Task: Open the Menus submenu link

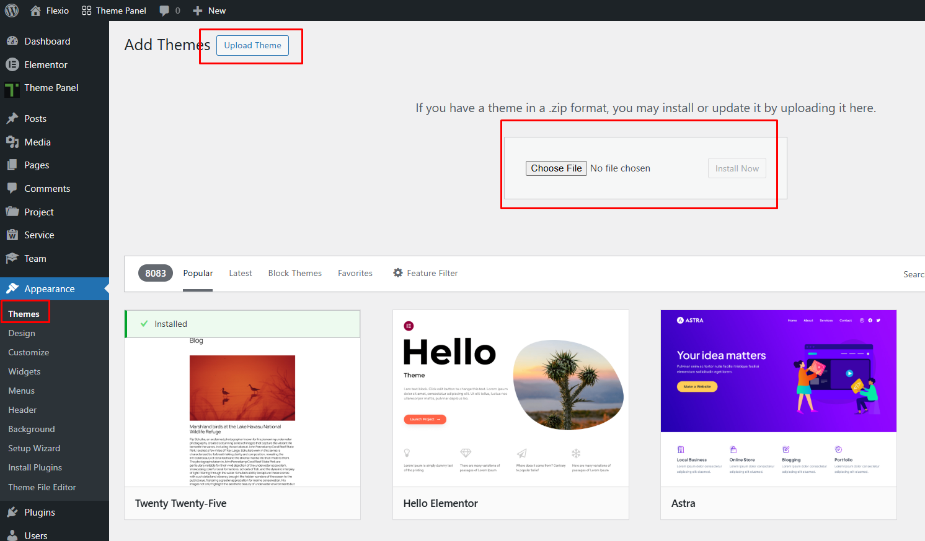Action: (x=21, y=391)
